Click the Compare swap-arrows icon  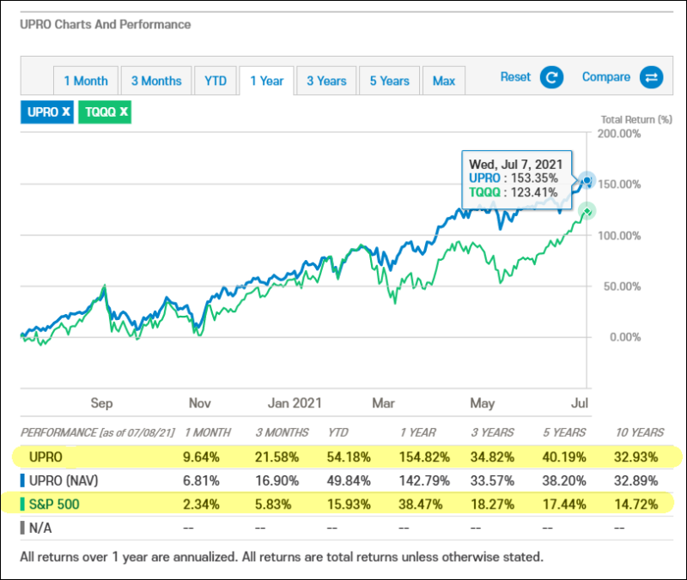[x=651, y=78]
